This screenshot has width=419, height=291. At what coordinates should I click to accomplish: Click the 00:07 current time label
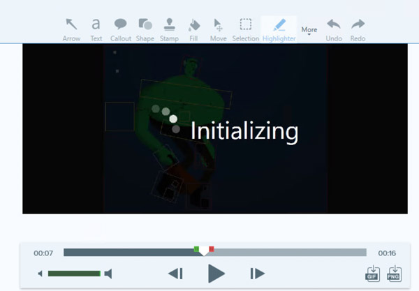click(x=43, y=253)
